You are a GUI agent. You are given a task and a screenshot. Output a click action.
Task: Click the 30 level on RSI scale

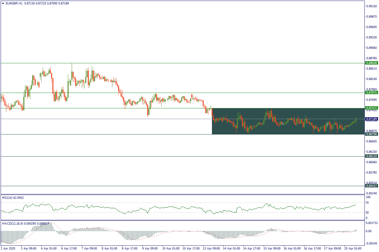pyautogui.click(x=367, y=212)
